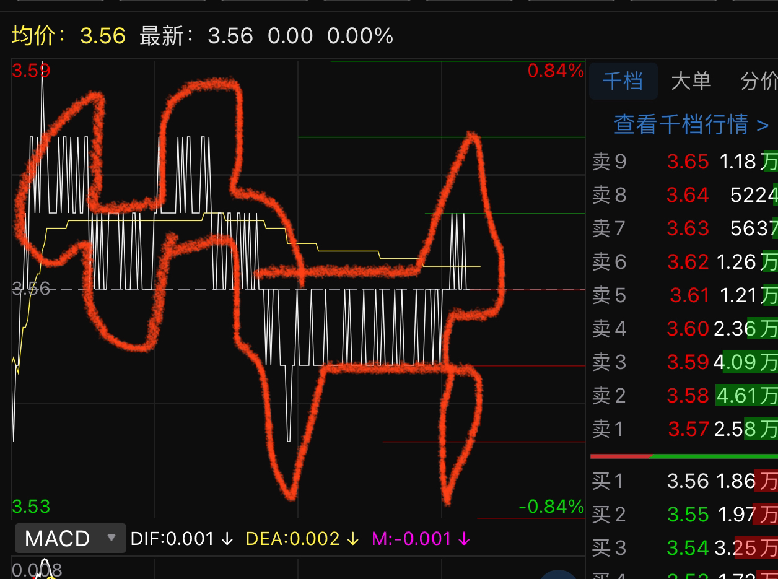Select the 卖5 row at 3.61
The width and height of the screenshot is (778, 579).
pos(684,295)
